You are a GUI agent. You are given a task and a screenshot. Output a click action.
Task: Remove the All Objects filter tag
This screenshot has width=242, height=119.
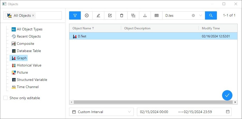[x=33, y=15]
